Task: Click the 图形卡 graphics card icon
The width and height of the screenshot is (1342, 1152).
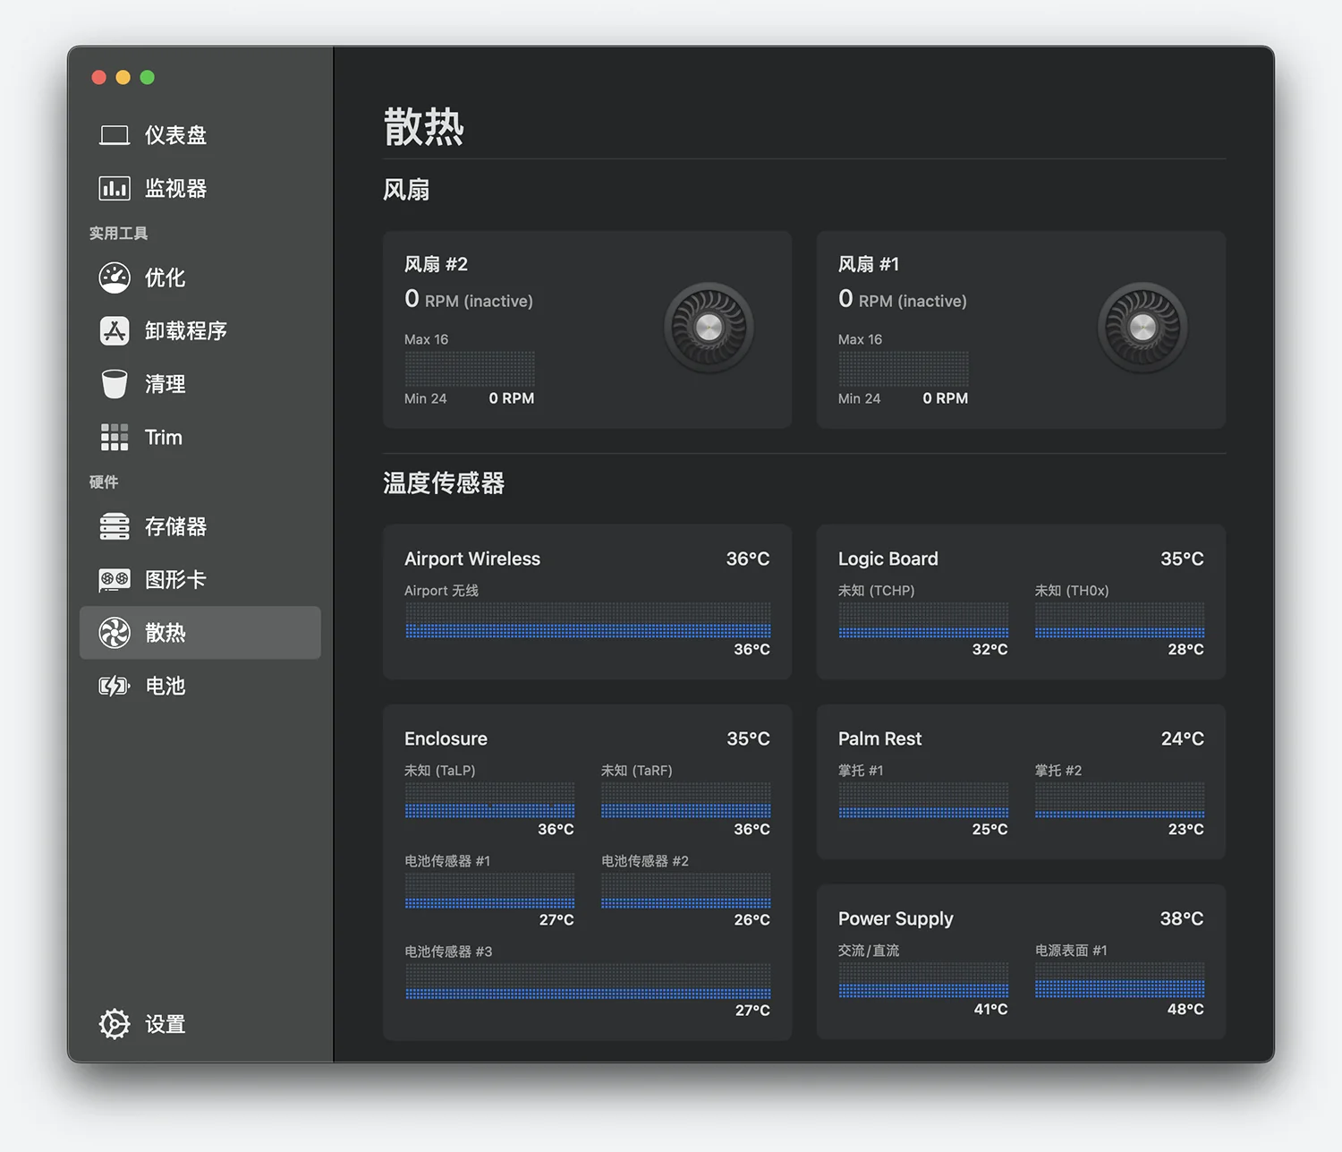Action: (115, 580)
